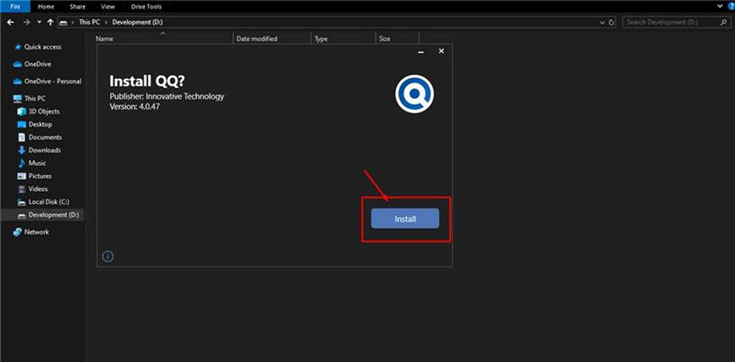Switch to the View ribbon tab
Image resolution: width=735 pixels, height=362 pixels.
coord(108,6)
